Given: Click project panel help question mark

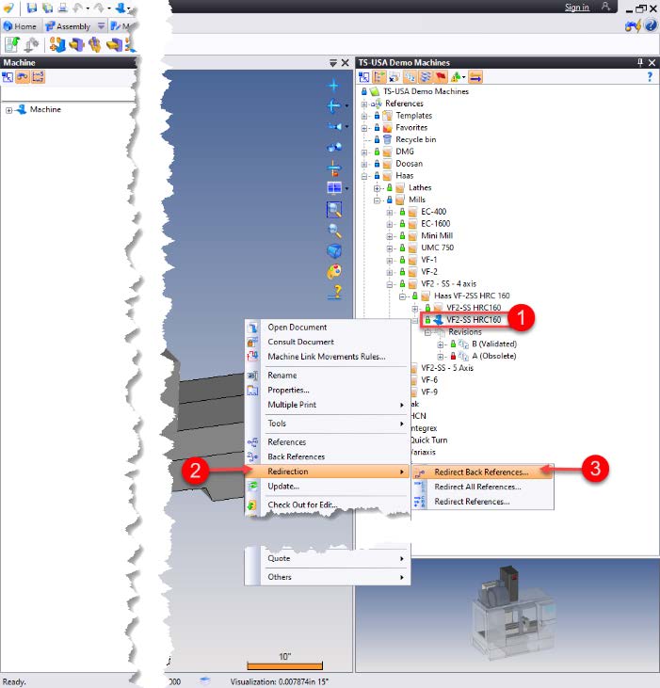Looking at the screenshot, I should pyautogui.click(x=650, y=77).
